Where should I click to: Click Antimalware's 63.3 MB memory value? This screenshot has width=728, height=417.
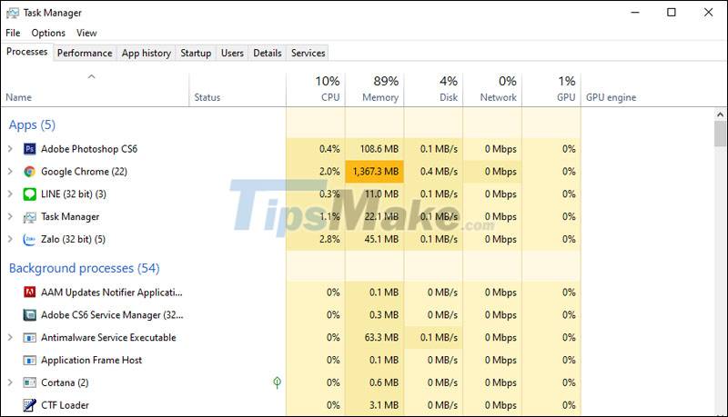pyautogui.click(x=381, y=337)
